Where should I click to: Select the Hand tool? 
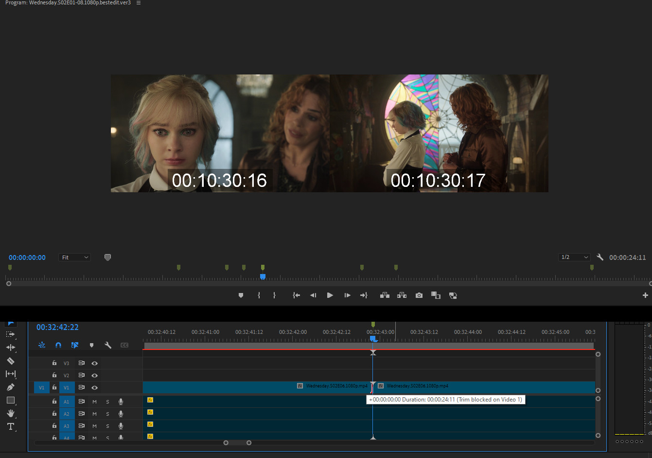[10, 413]
